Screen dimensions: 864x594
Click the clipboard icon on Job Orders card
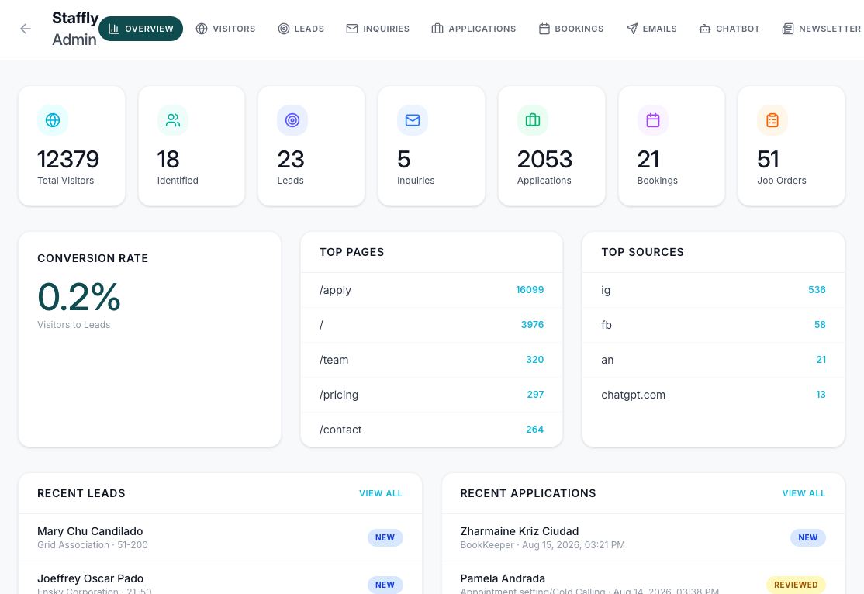pyautogui.click(x=772, y=120)
